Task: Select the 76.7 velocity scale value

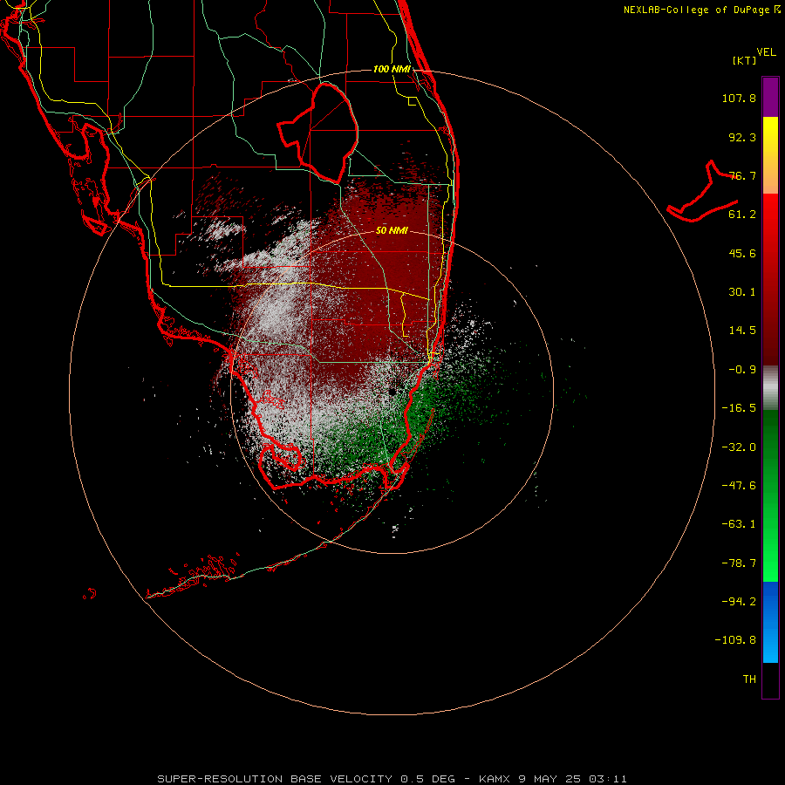Action: coord(742,175)
